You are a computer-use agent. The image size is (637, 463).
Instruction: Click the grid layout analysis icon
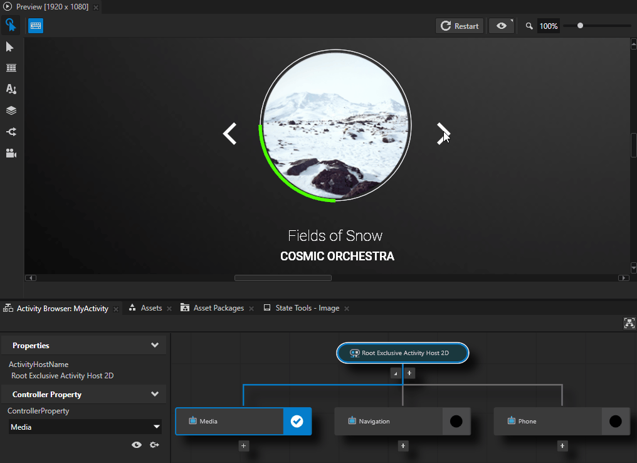[x=10, y=68]
